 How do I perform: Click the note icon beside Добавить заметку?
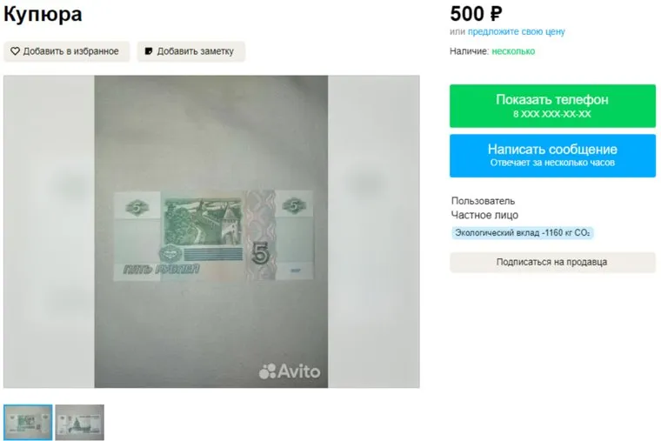click(149, 51)
